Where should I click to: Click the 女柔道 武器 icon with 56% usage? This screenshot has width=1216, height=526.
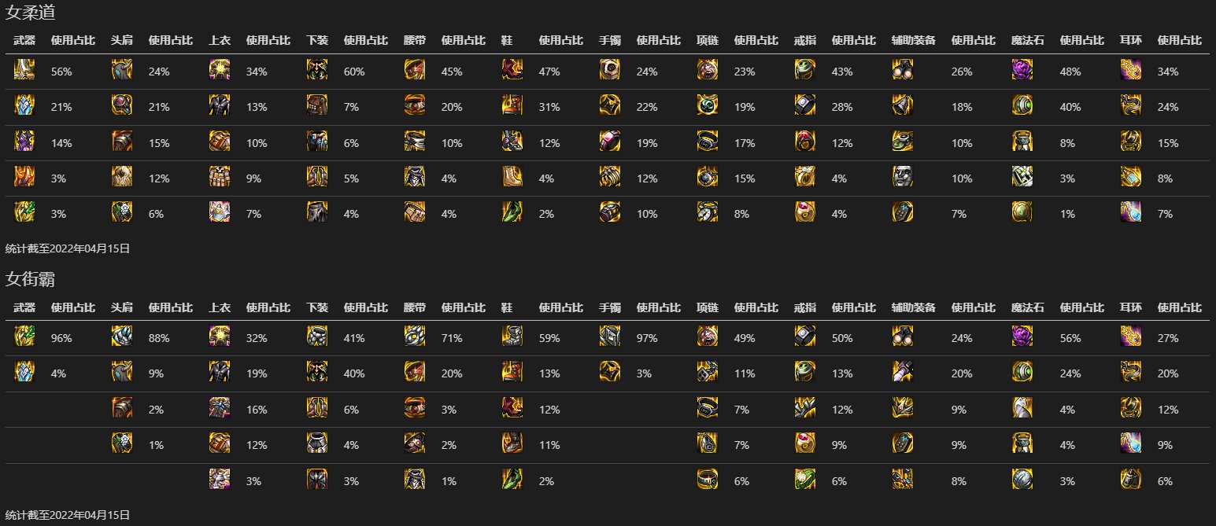coord(24,70)
